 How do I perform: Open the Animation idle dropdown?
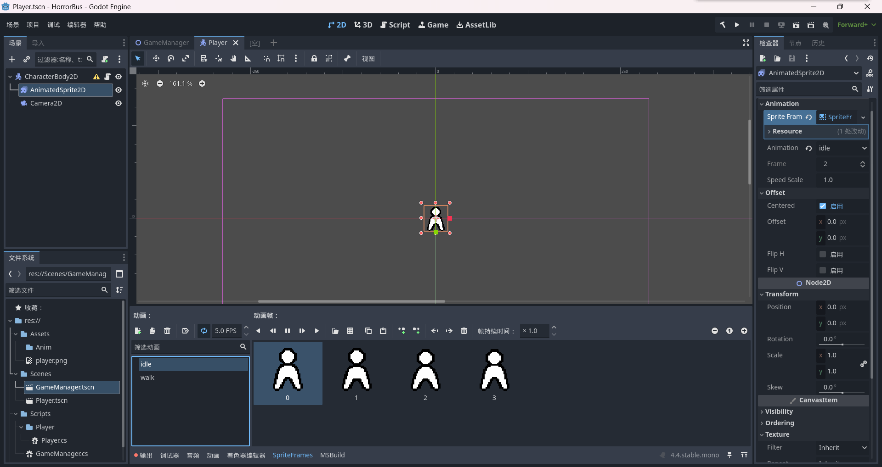tap(843, 148)
